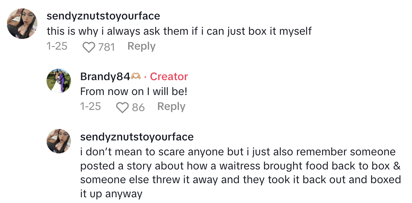412x203 pixels.
Task: Click the red Creator badge
Action: tap(169, 77)
